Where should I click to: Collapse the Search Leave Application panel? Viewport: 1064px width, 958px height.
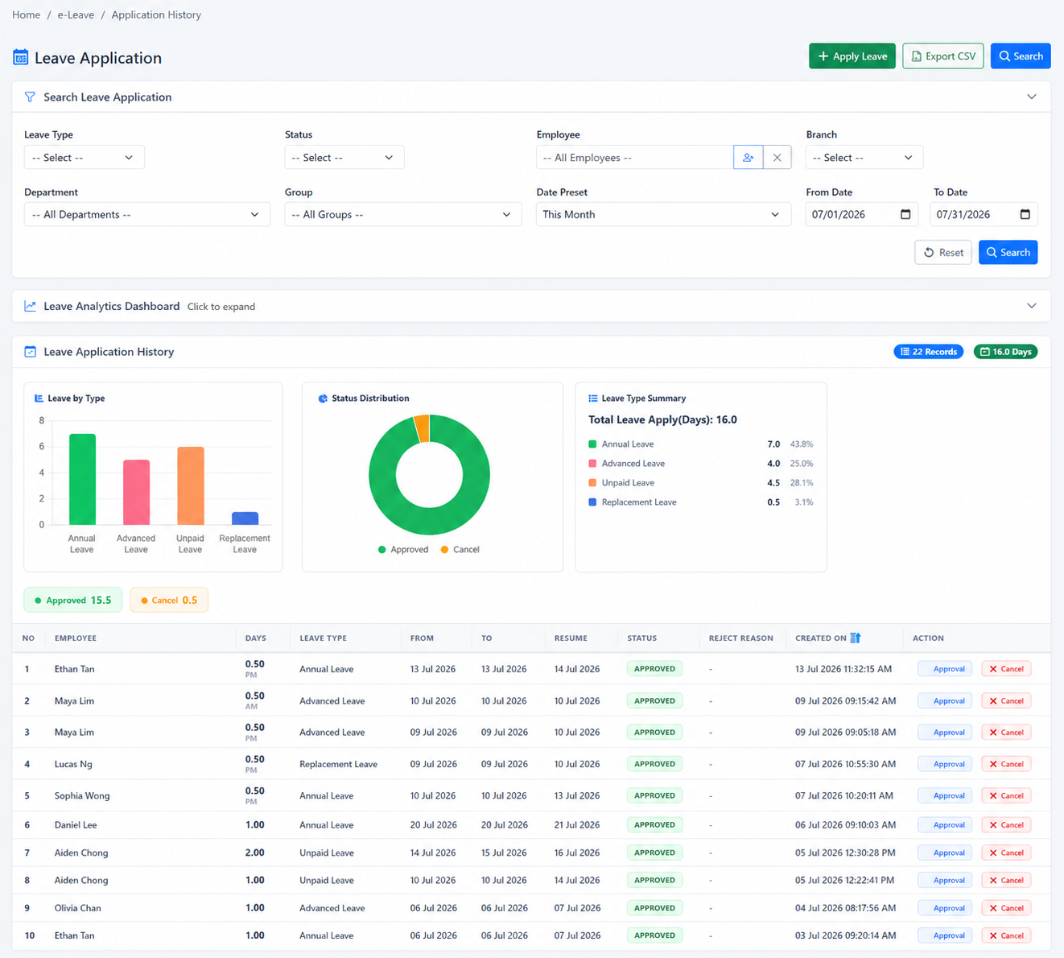pos(1032,97)
